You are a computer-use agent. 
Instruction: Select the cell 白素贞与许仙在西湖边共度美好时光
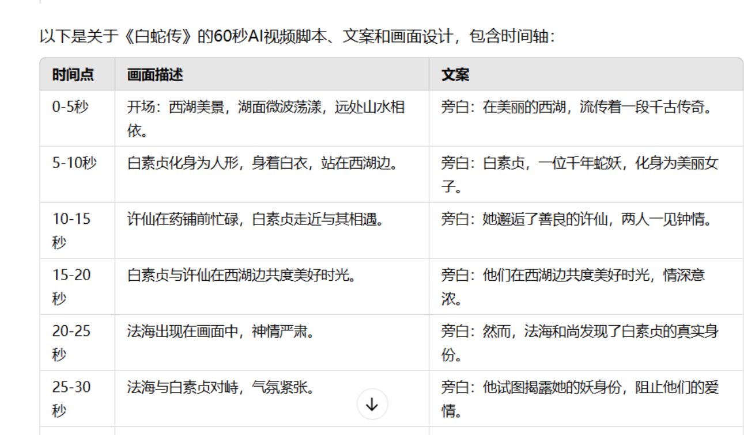(272, 287)
